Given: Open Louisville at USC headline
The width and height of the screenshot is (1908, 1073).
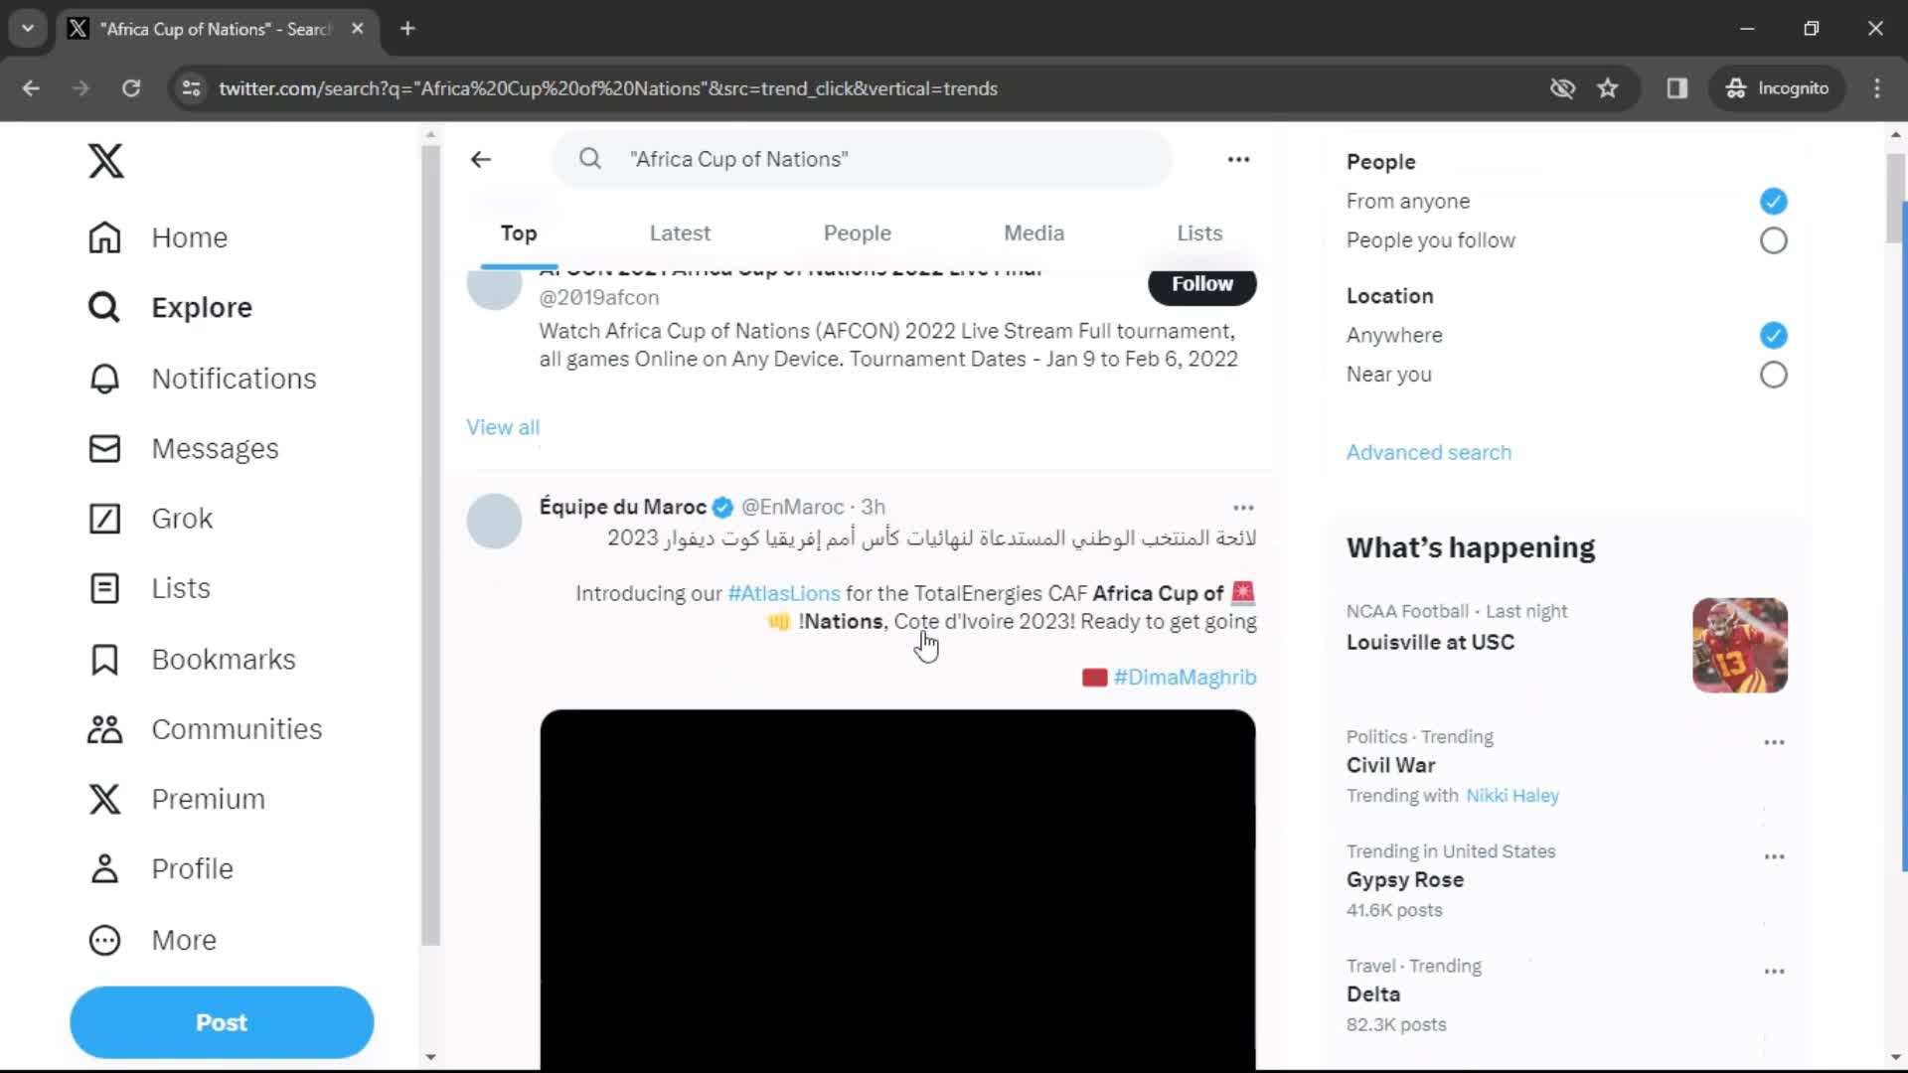Looking at the screenshot, I should click(1430, 642).
